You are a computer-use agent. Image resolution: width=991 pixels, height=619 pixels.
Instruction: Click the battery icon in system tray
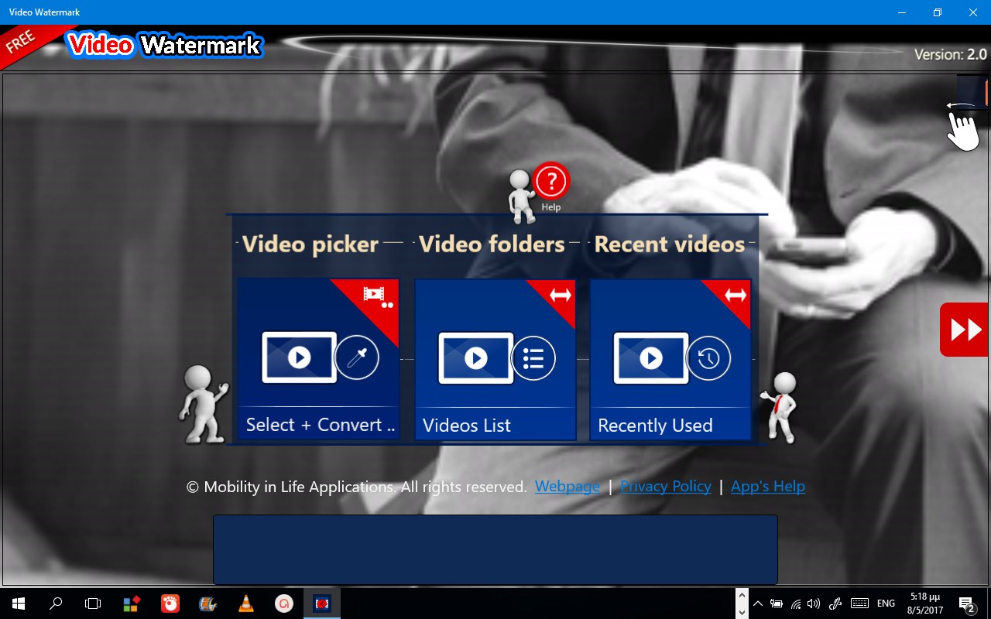[x=777, y=604]
